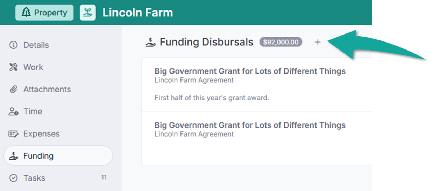The height and width of the screenshot is (191, 440).
Task: Click the Lincoln Farm page title
Action: point(137,13)
